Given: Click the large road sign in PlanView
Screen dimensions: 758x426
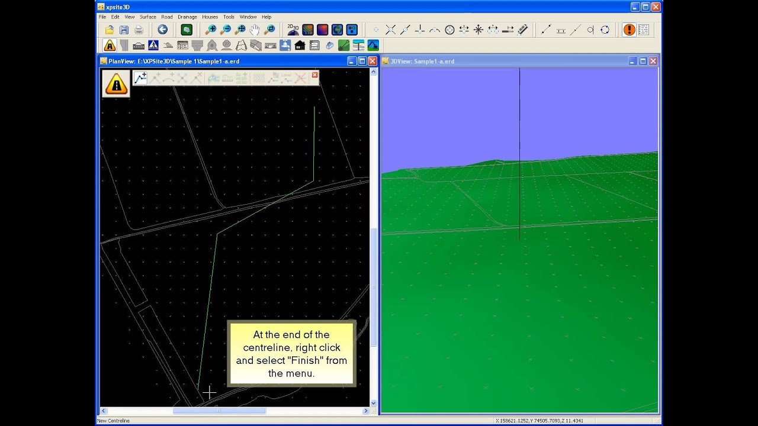Looking at the screenshot, I should click(x=116, y=84).
